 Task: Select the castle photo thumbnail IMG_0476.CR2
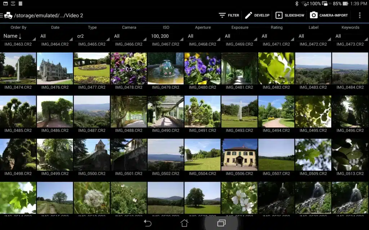tap(55, 68)
